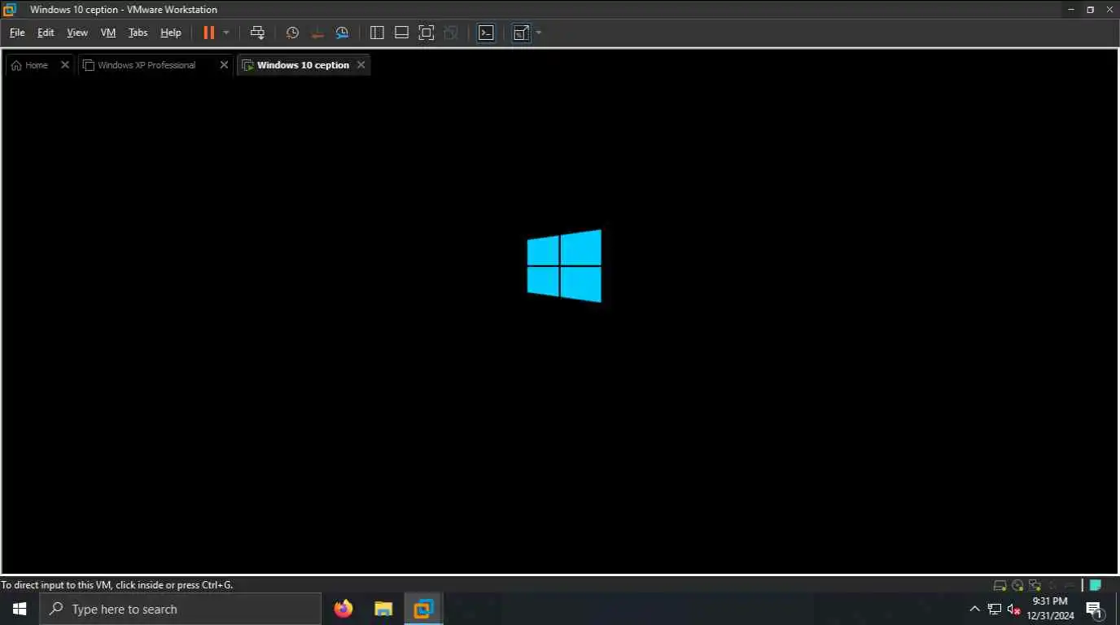The image size is (1120, 625).
Task: Click the stretch guest display icon
Action: (522, 33)
